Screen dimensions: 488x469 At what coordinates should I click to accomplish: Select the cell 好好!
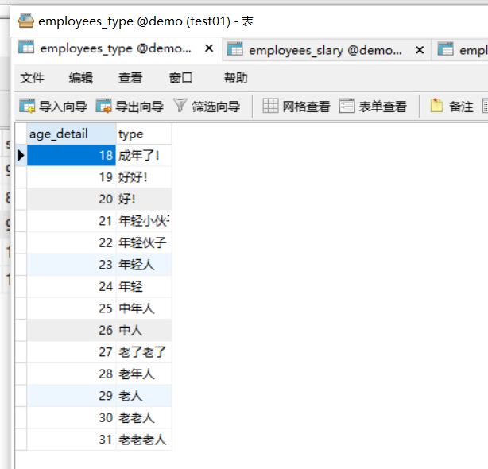coord(144,177)
